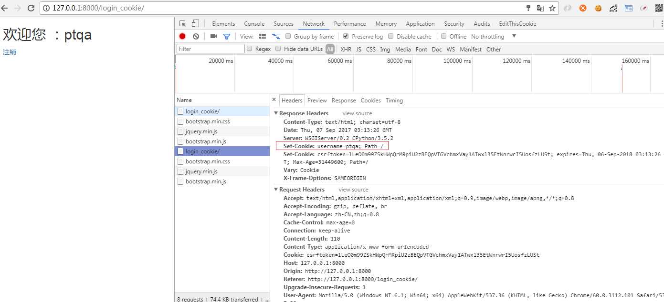Open the Memory tab
This screenshot has width=664, height=302.
[386, 24]
